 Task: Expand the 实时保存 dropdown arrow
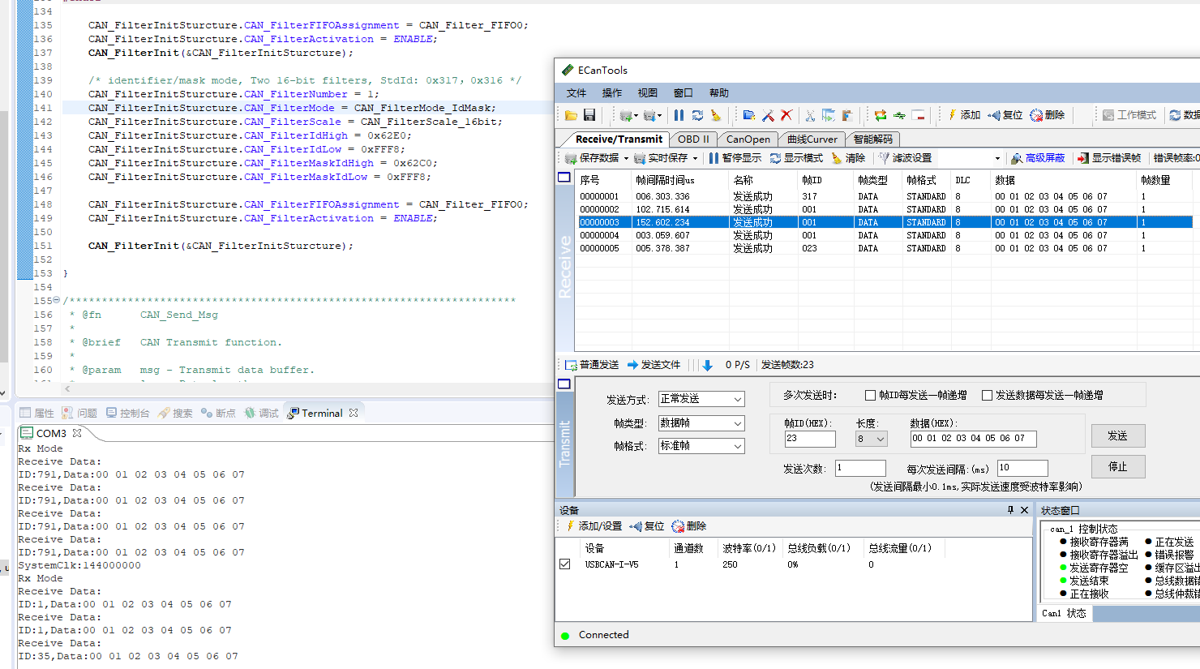(695, 158)
